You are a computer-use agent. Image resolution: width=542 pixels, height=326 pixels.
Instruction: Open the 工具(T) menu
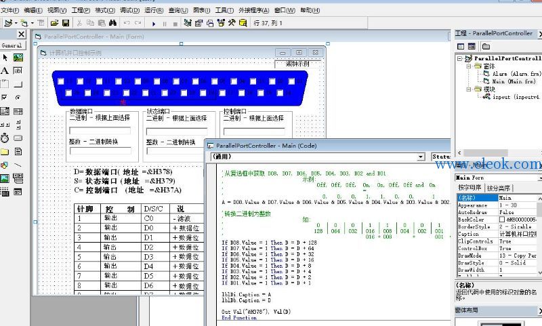tap(224, 10)
